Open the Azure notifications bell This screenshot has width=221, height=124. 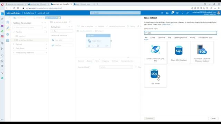[x=172, y=13]
